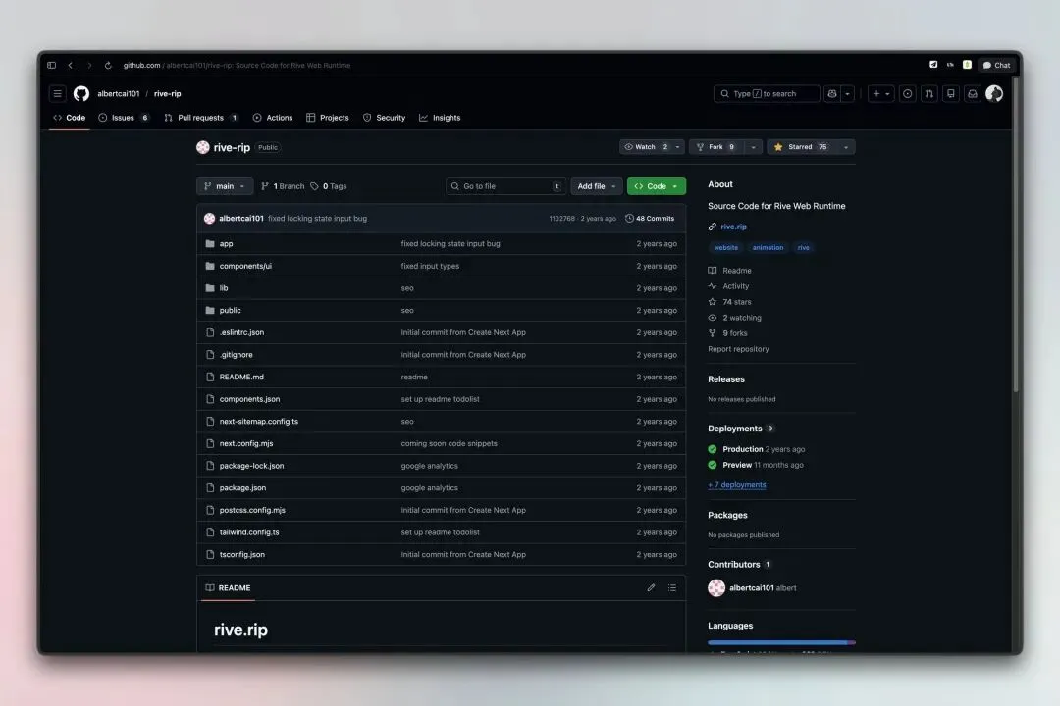This screenshot has width=1060, height=706.
Task: Click the pencil icon to edit README
Action: tap(651, 587)
